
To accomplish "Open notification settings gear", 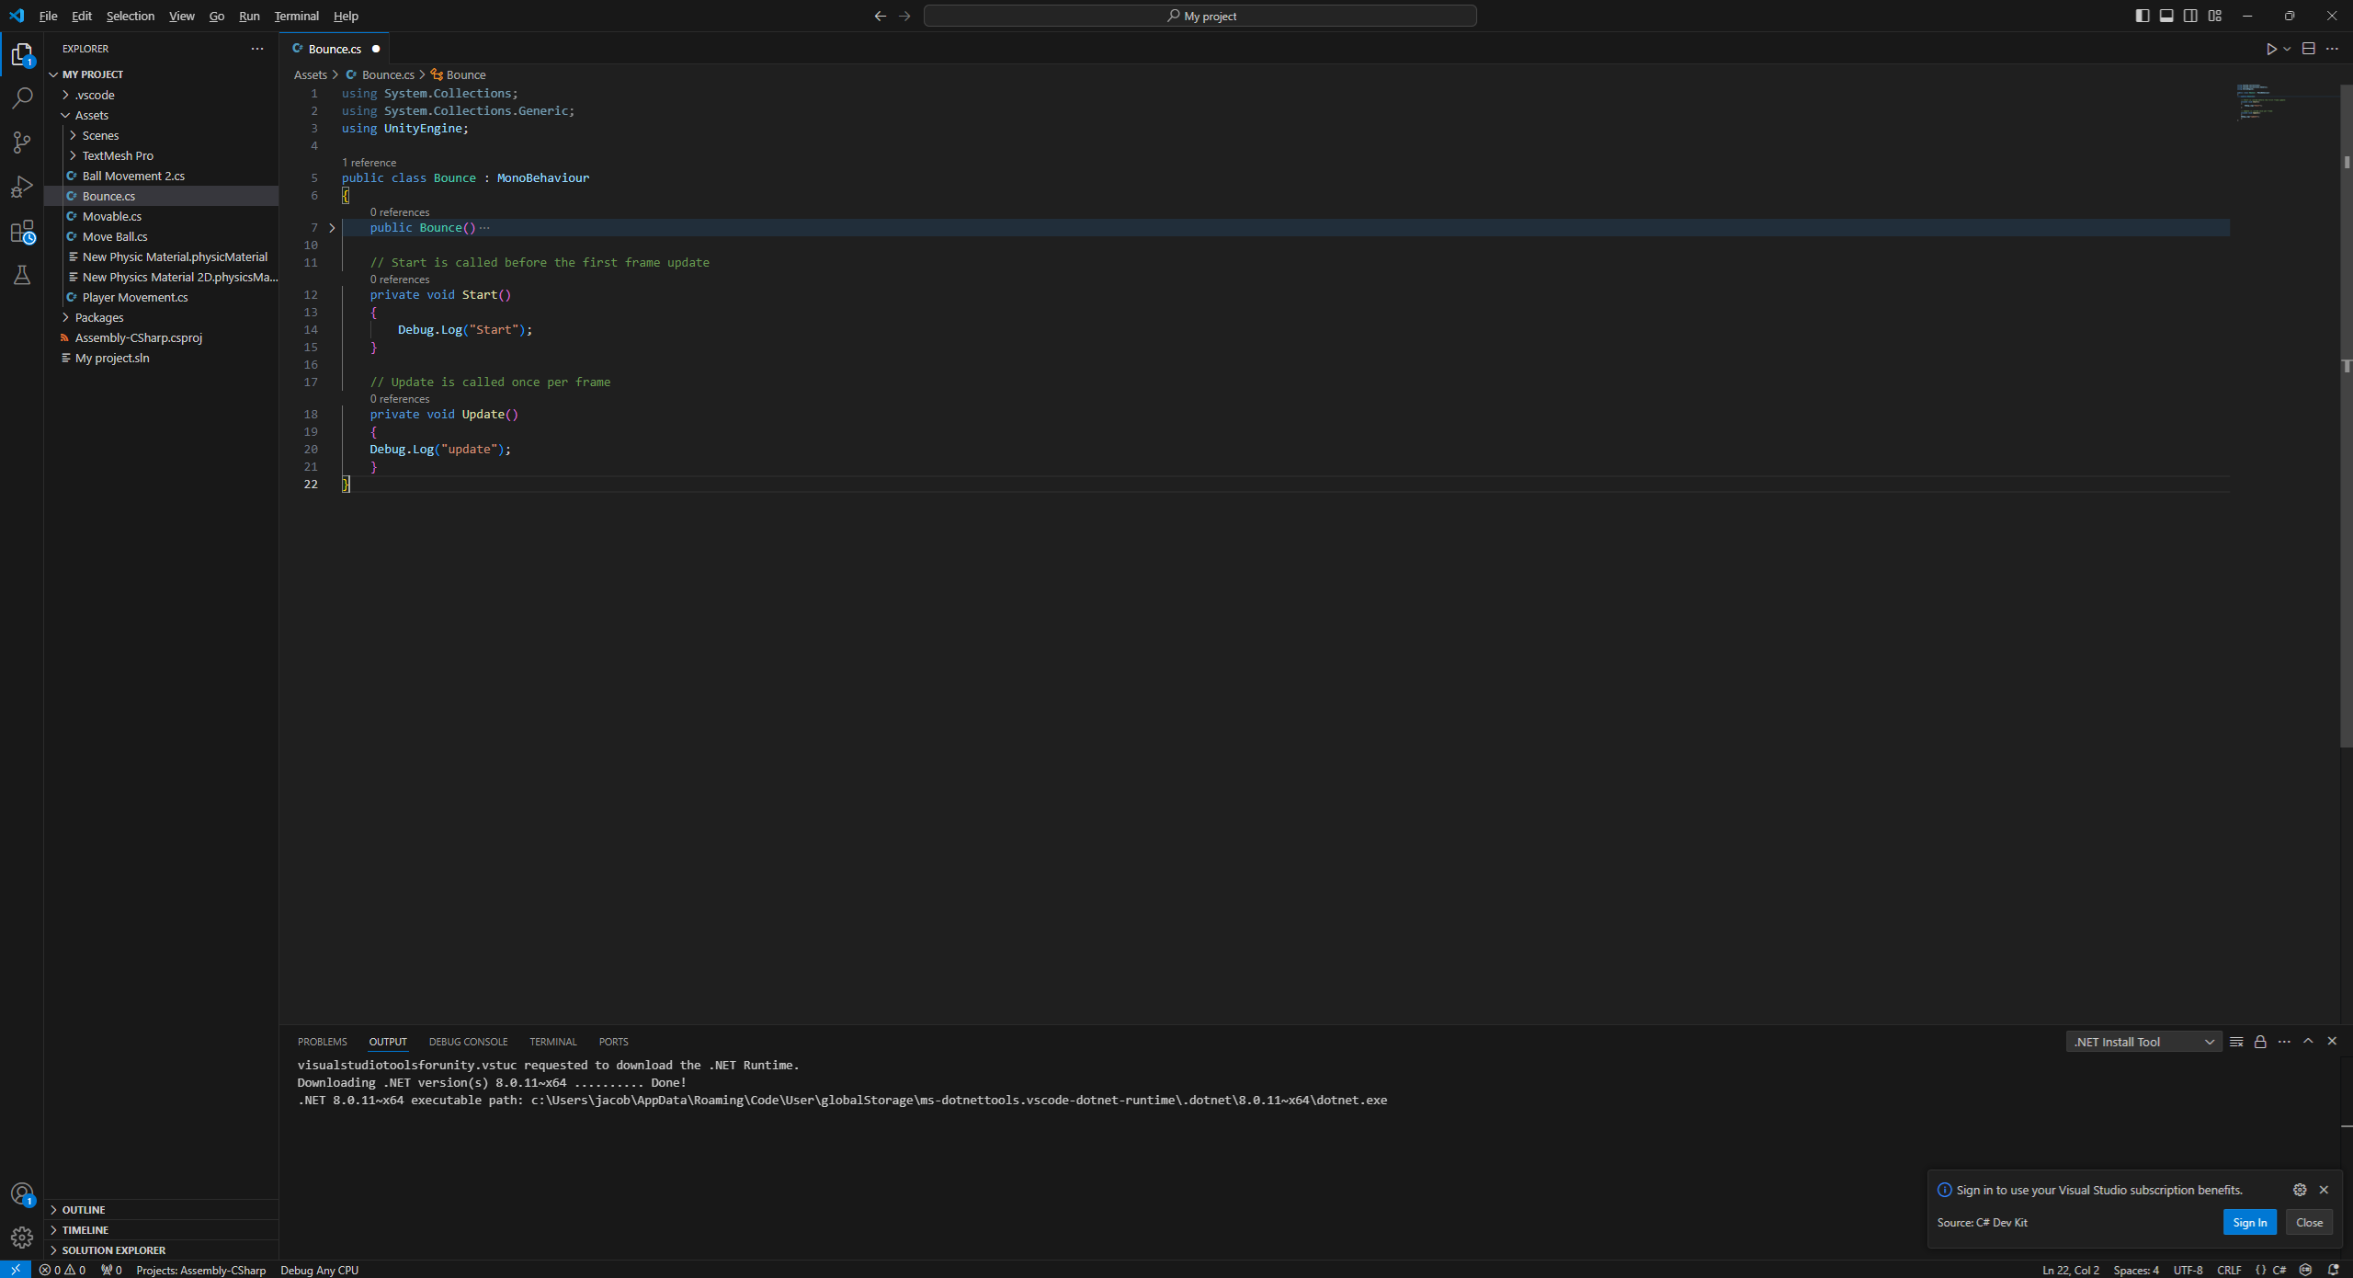I will point(2300,1190).
